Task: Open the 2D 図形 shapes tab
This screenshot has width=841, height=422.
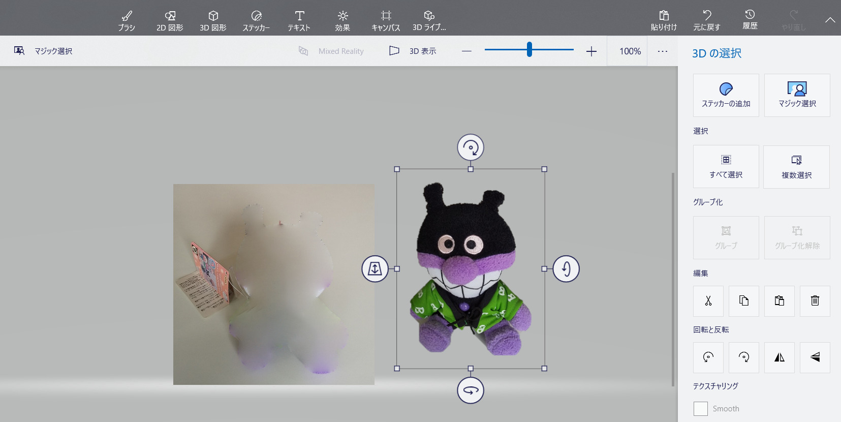Action: [170, 21]
